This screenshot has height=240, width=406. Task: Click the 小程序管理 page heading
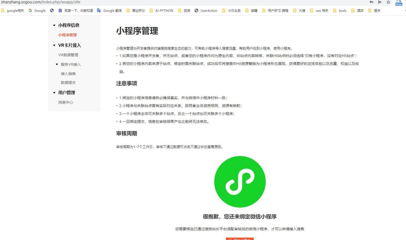(x=137, y=31)
